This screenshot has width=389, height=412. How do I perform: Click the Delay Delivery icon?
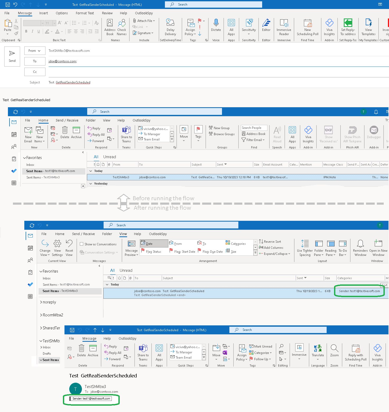170,27
